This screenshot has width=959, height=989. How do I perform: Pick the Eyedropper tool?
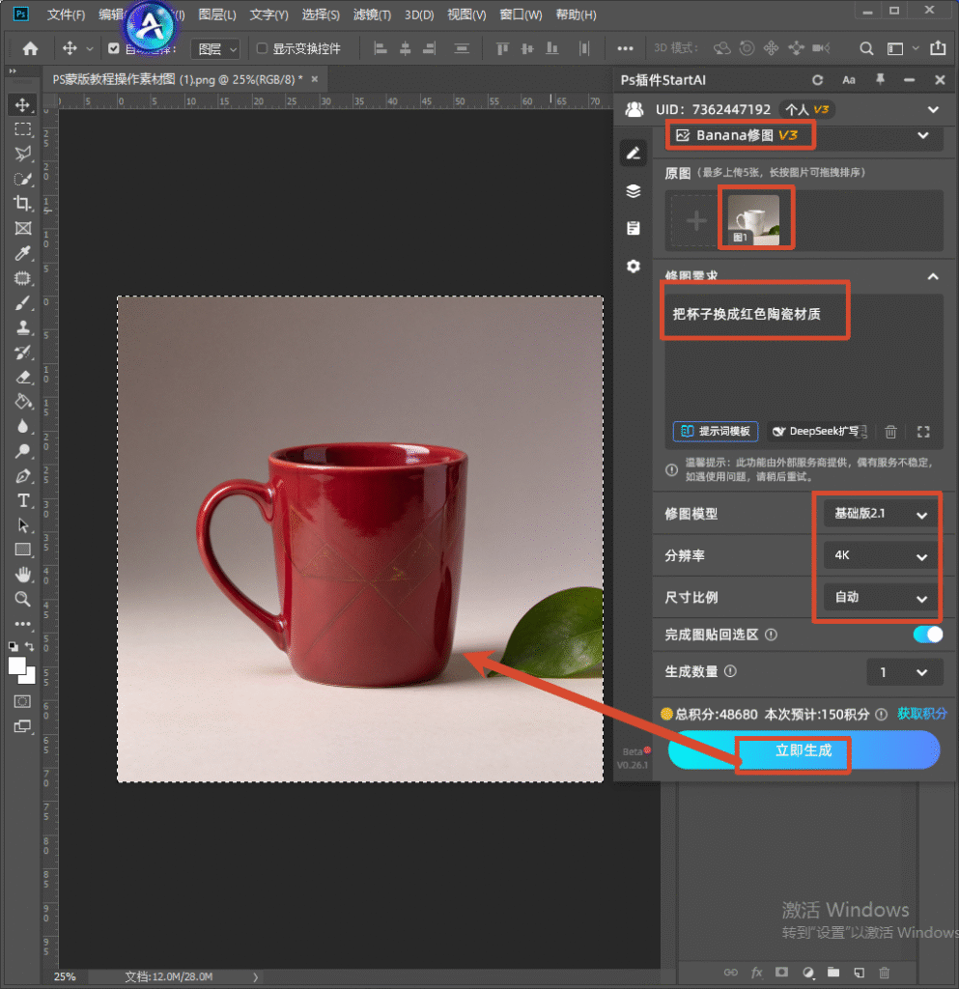[x=23, y=253]
